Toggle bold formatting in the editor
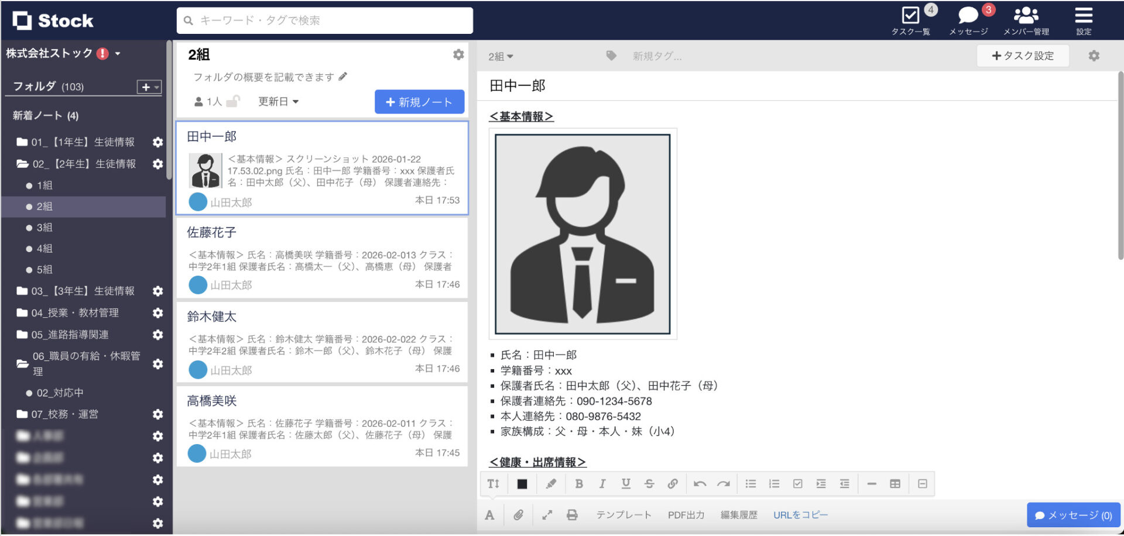 [579, 484]
